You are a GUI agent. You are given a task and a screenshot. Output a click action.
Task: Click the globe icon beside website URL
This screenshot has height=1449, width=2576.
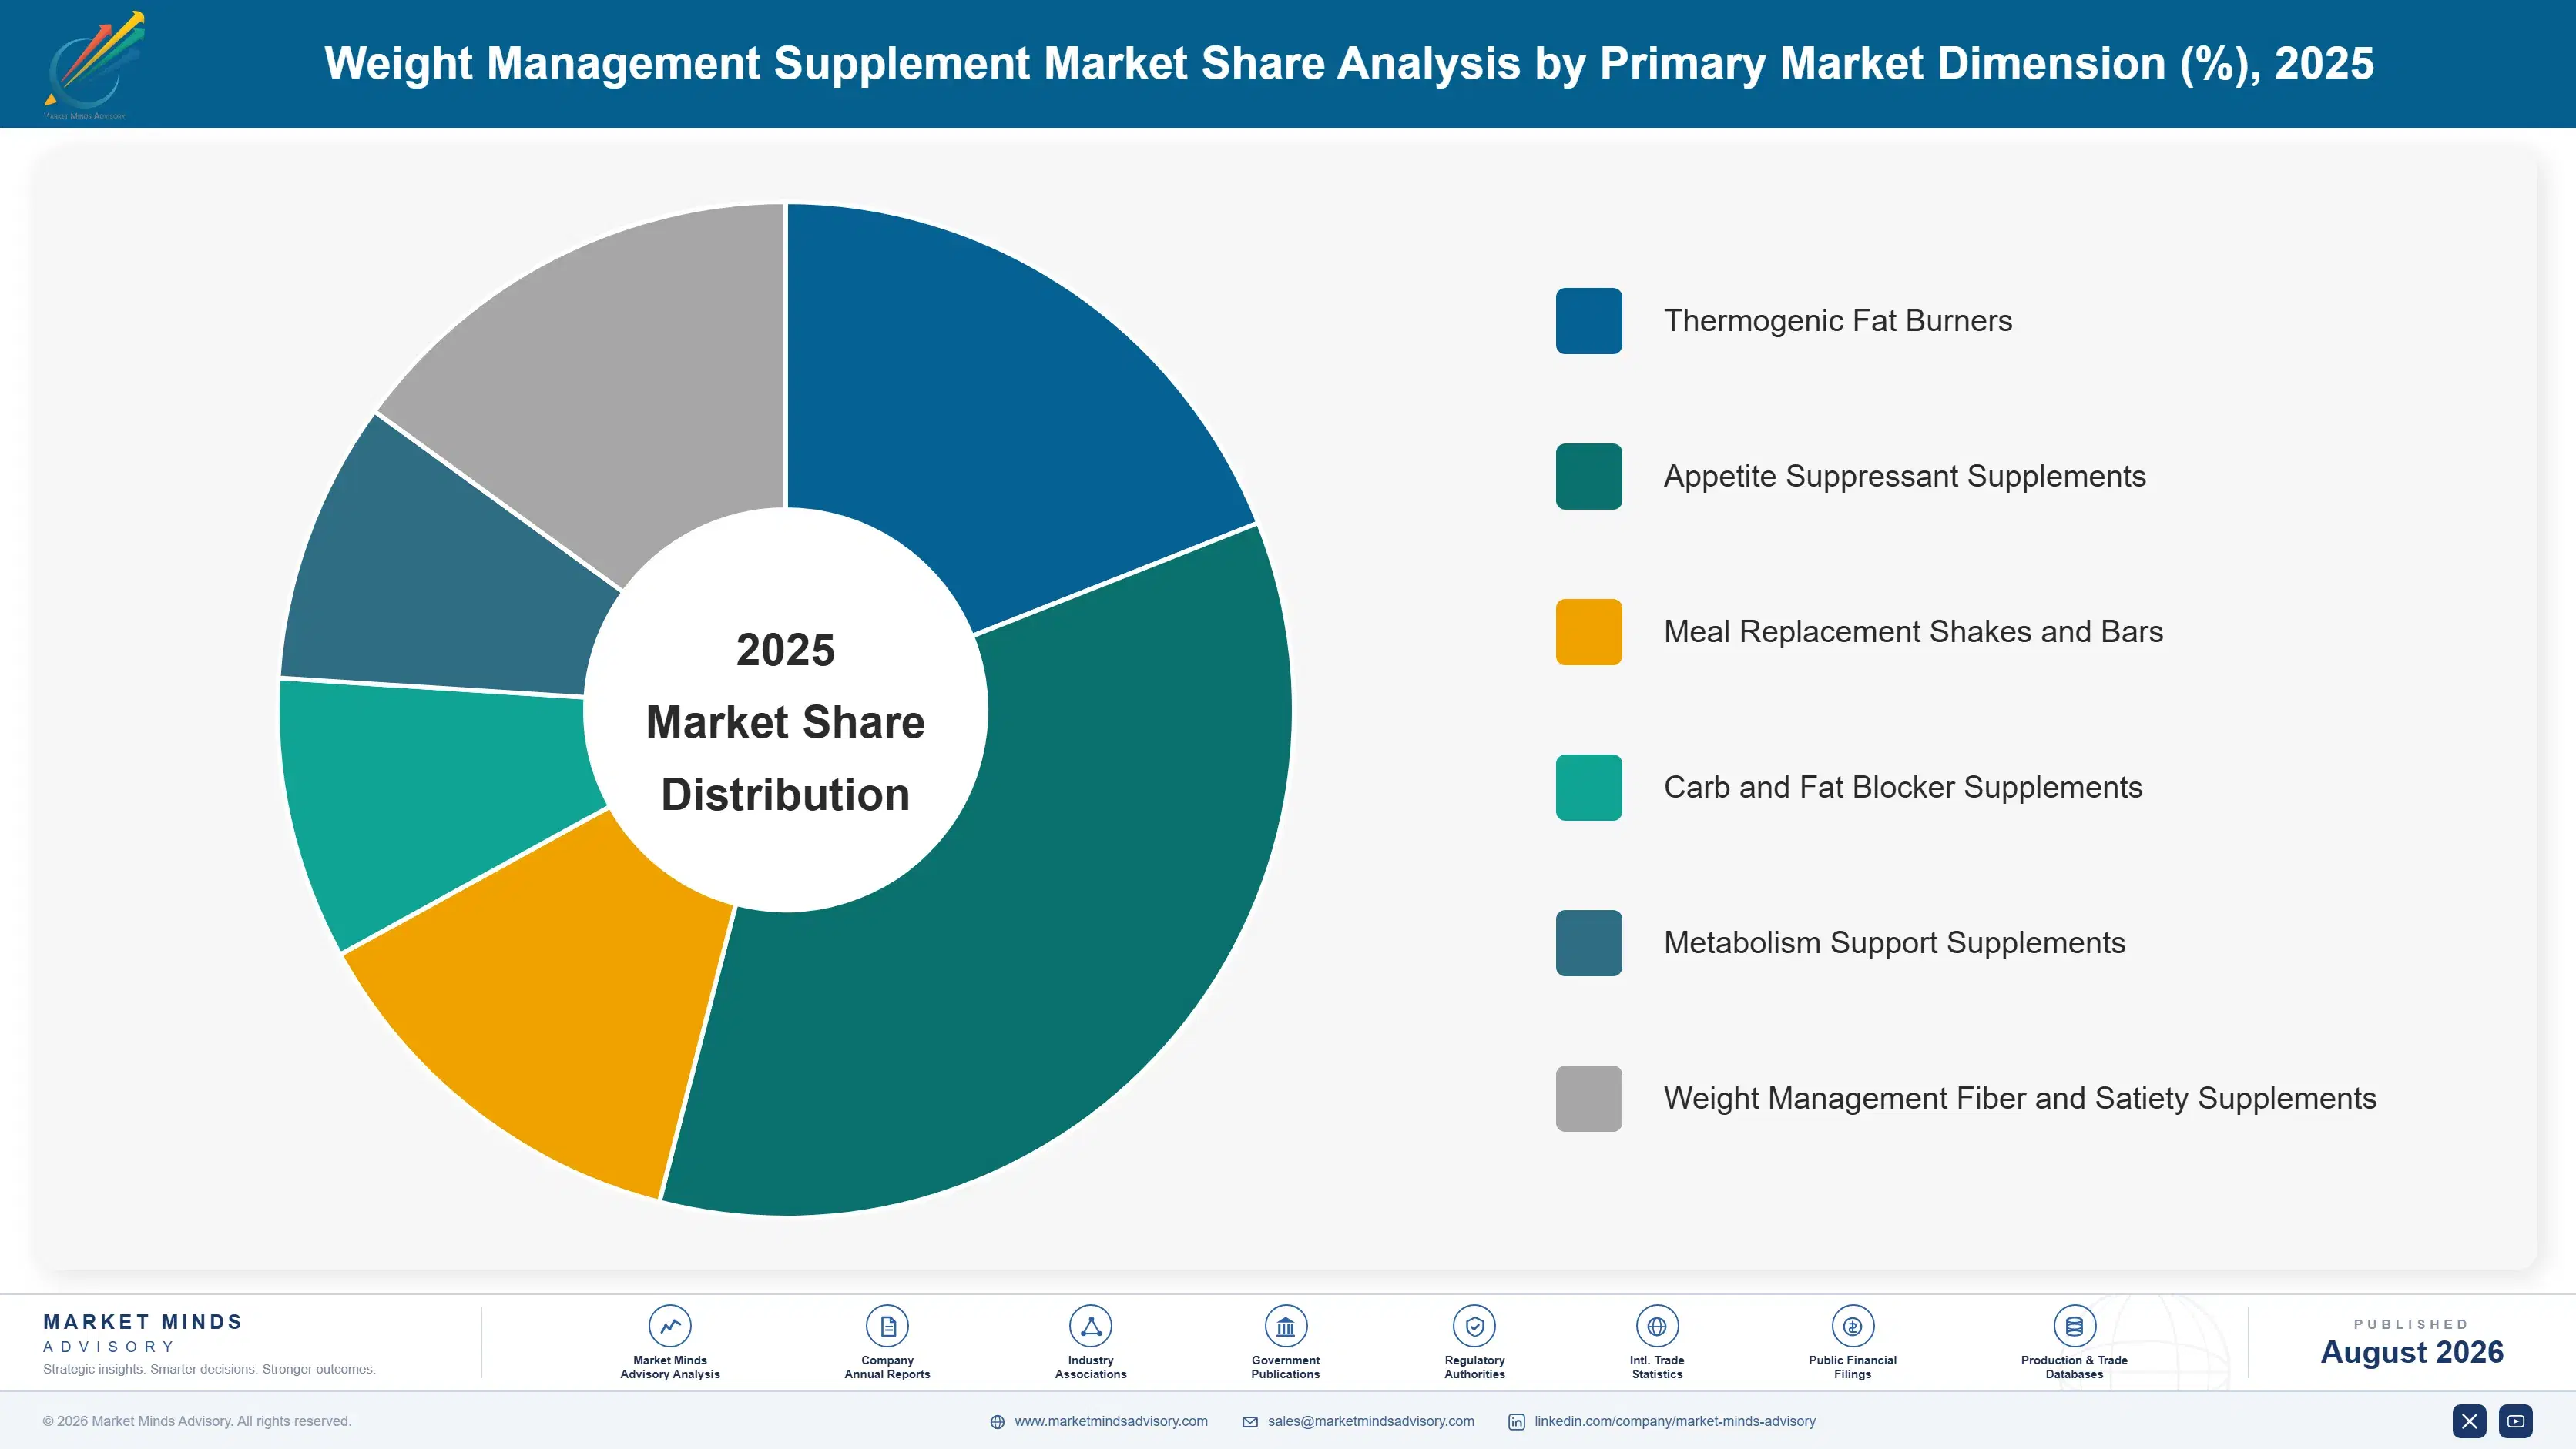[997, 1422]
